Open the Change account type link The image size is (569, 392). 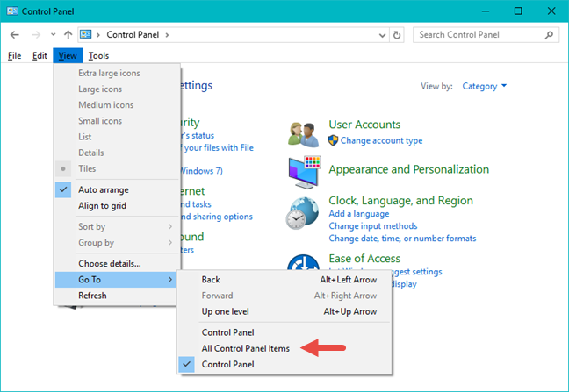pyautogui.click(x=381, y=140)
